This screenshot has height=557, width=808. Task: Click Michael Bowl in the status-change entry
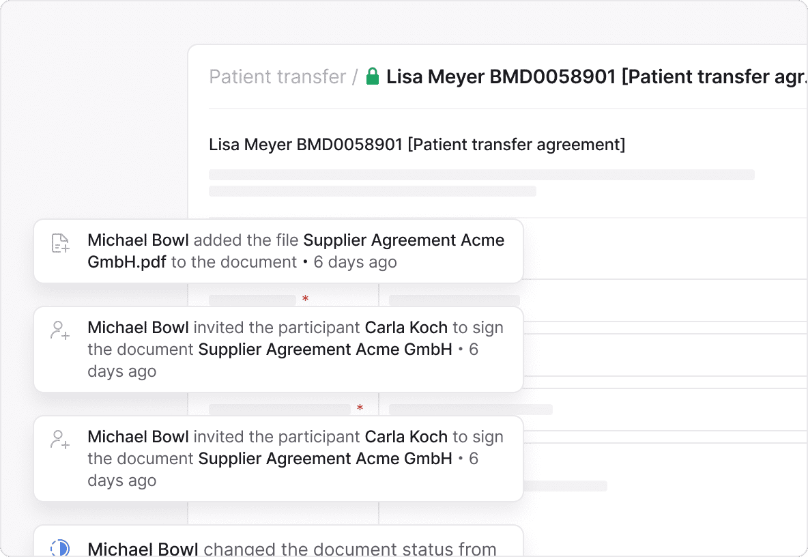click(143, 549)
